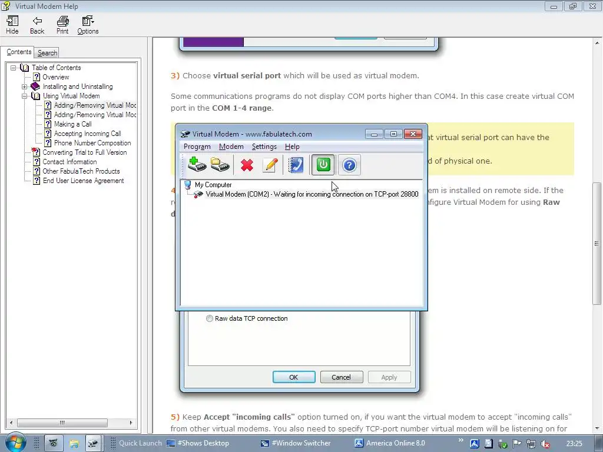The width and height of the screenshot is (603, 452).
Task: Open End User License Agreement topic
Action: [x=83, y=181]
